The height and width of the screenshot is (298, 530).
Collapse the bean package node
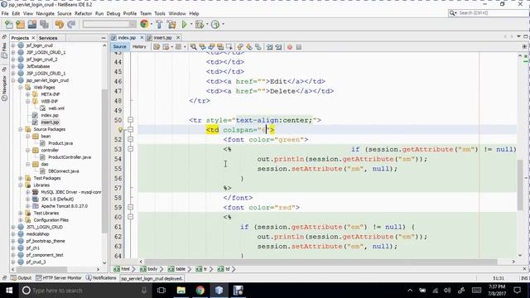[28, 136]
